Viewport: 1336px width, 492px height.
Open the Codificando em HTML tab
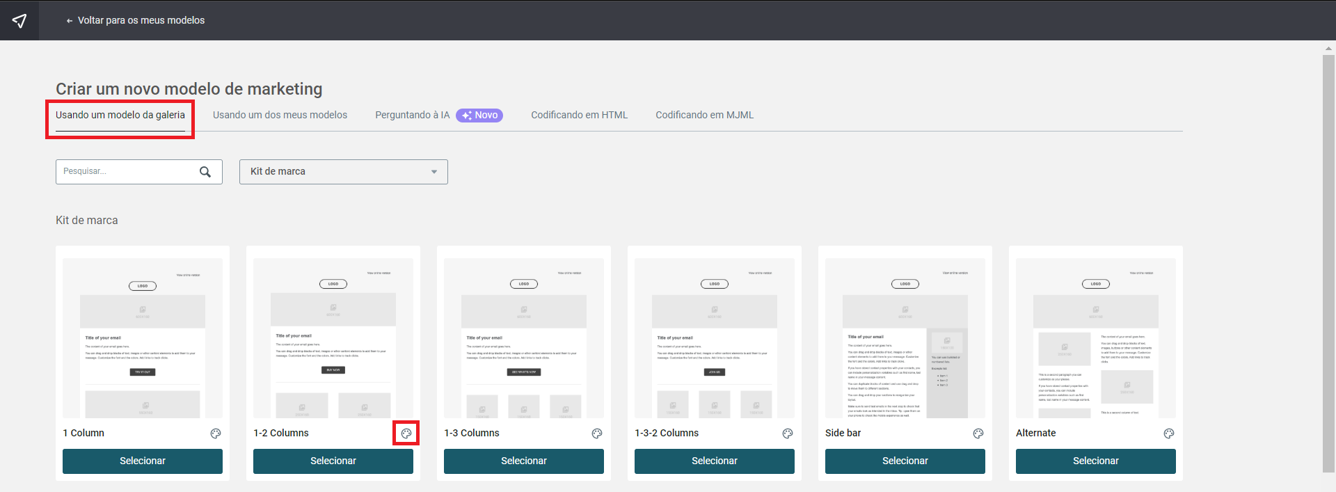(579, 115)
